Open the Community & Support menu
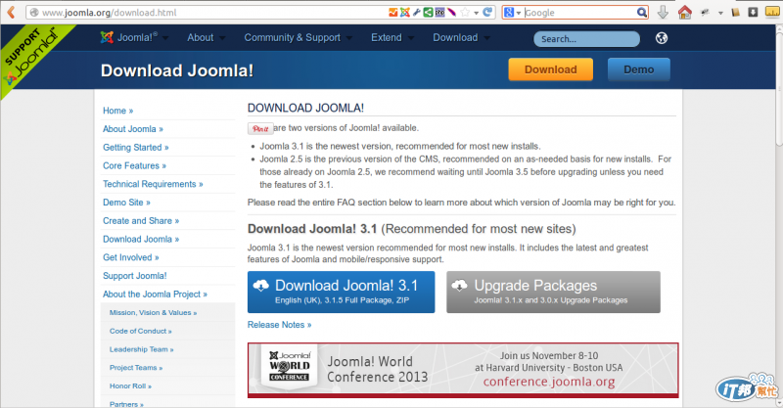Screen dimensions: 783x408 pyautogui.click(x=299, y=37)
